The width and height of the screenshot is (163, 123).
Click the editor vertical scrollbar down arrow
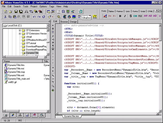[160, 111]
